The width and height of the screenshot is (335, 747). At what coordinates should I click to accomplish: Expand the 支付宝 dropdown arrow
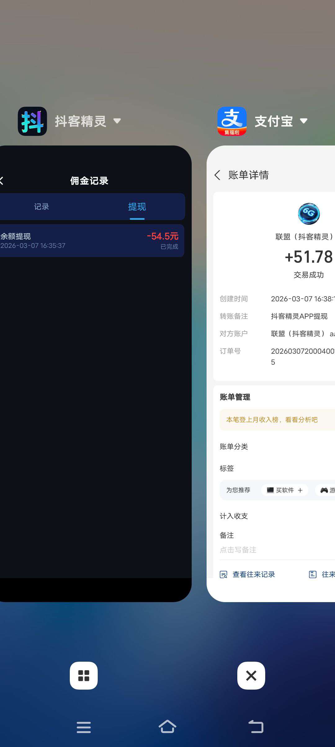point(304,121)
